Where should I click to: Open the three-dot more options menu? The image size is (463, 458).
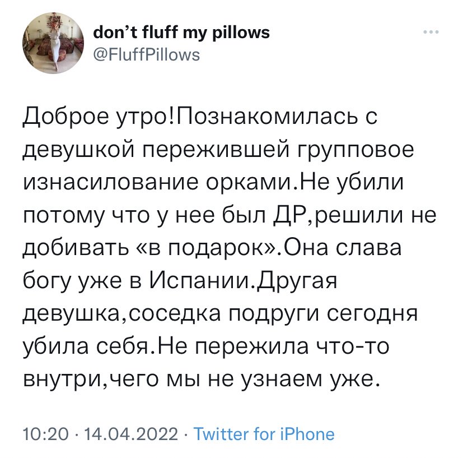431,31
